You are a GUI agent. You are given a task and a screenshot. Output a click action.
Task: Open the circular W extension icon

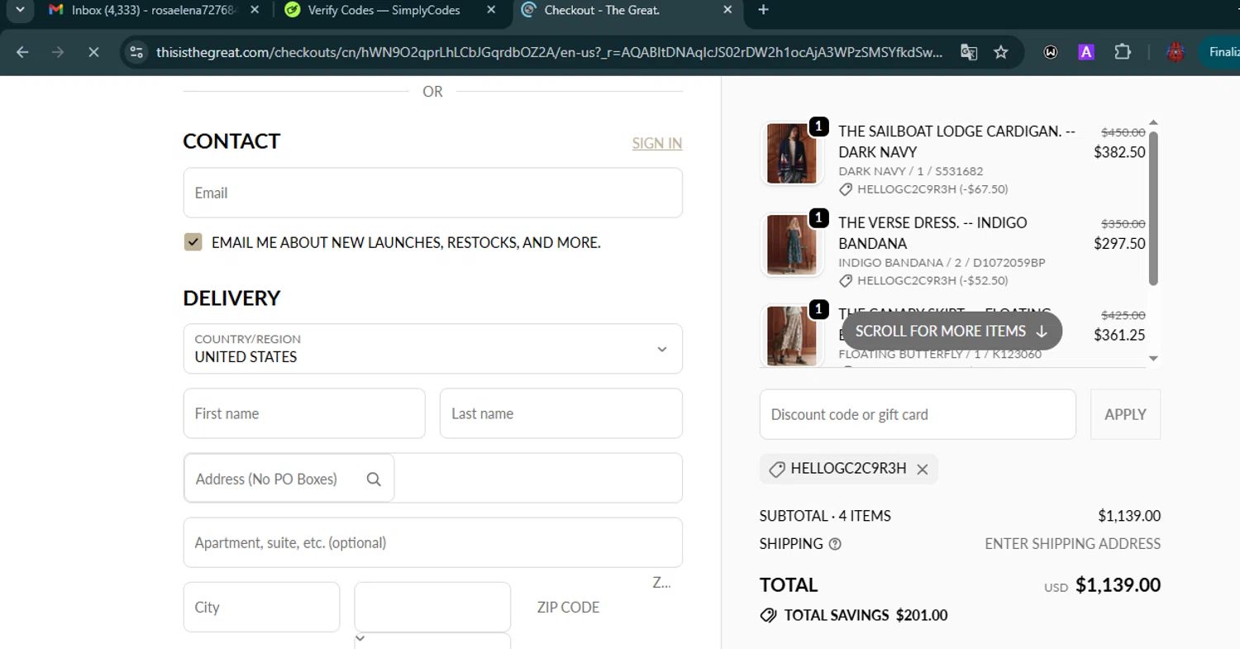coord(1051,52)
